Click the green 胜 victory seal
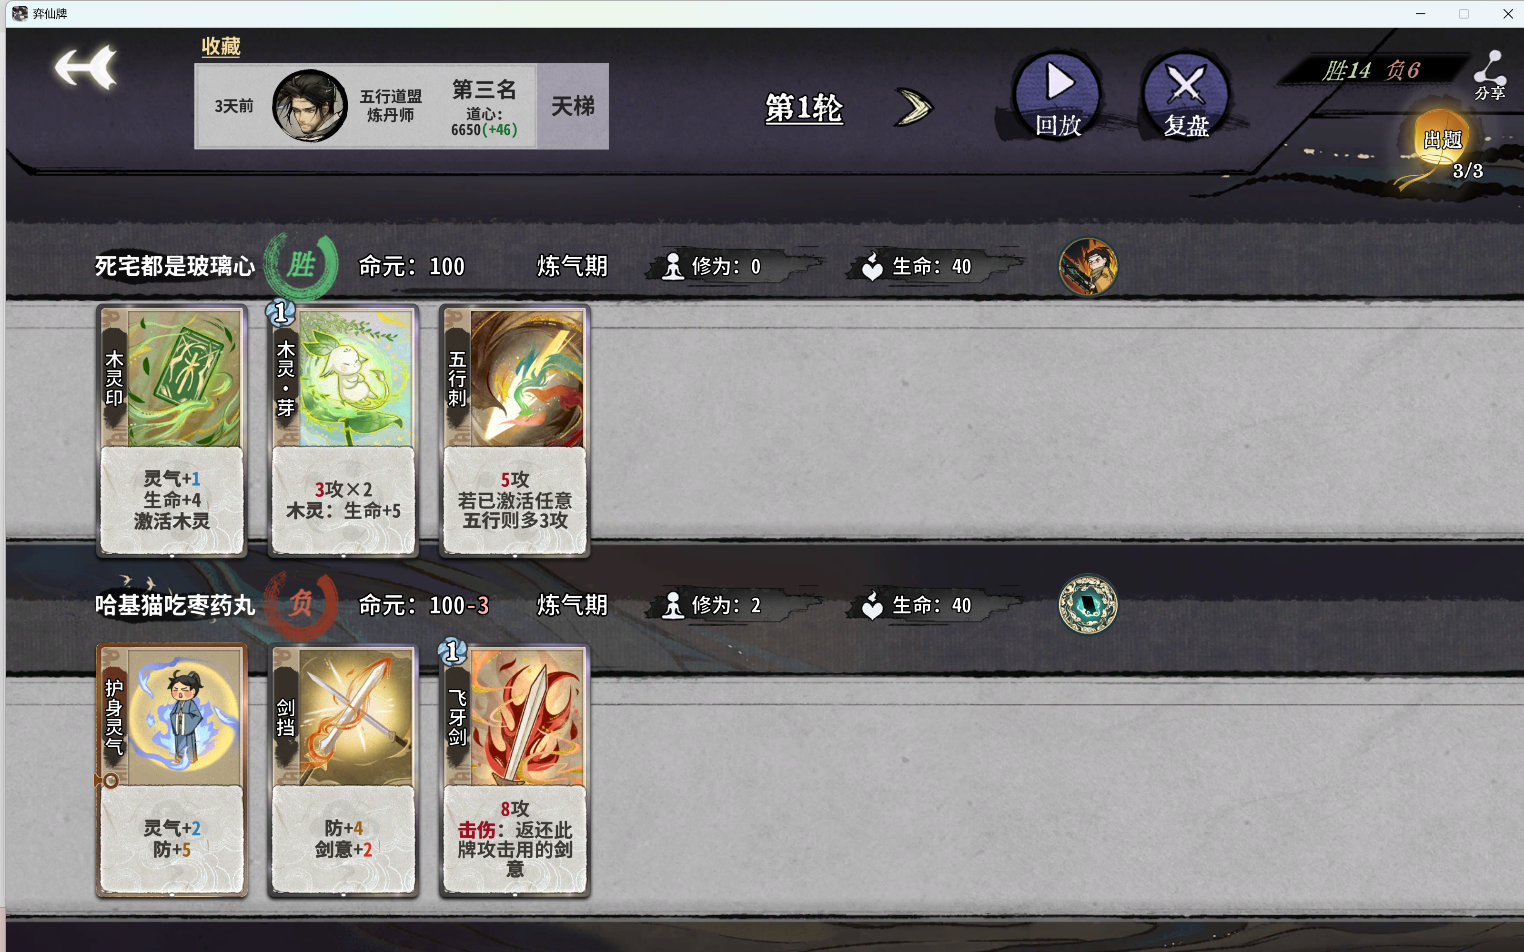The height and width of the screenshot is (952, 1524). coord(301,265)
